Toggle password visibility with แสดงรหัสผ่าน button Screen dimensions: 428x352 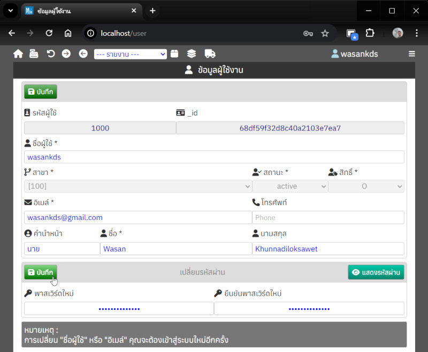coord(376,272)
